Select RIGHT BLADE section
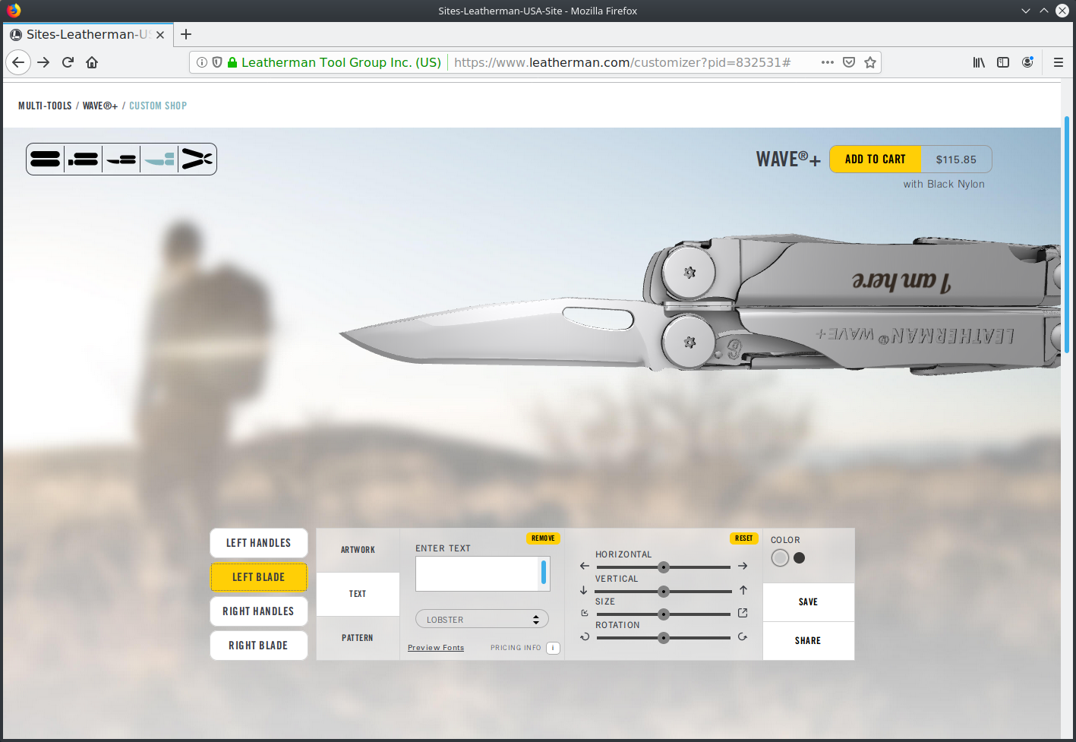 (x=258, y=646)
